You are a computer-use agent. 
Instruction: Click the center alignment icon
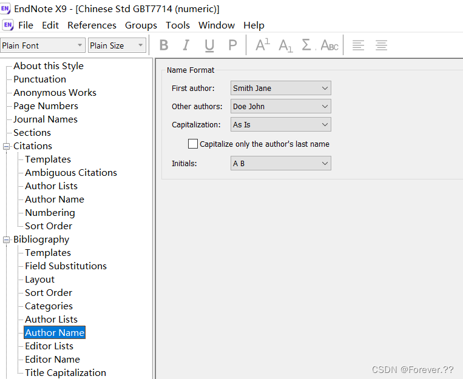coord(381,45)
